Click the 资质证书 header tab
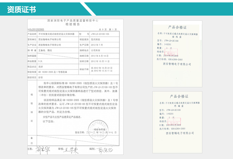233x159 pixels. pos(21,9)
